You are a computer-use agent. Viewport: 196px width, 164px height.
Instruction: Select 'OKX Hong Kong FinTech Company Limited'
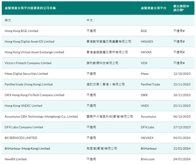click(x=34, y=95)
